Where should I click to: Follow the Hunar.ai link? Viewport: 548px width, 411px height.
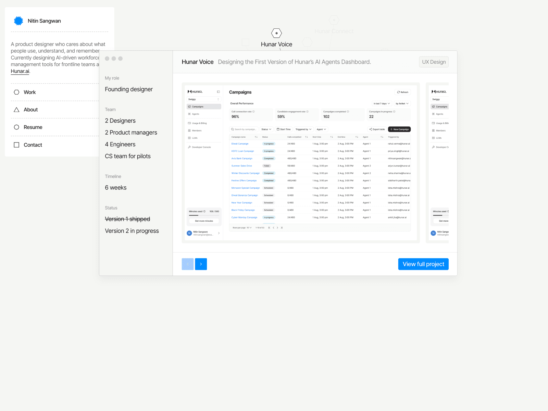click(20, 71)
